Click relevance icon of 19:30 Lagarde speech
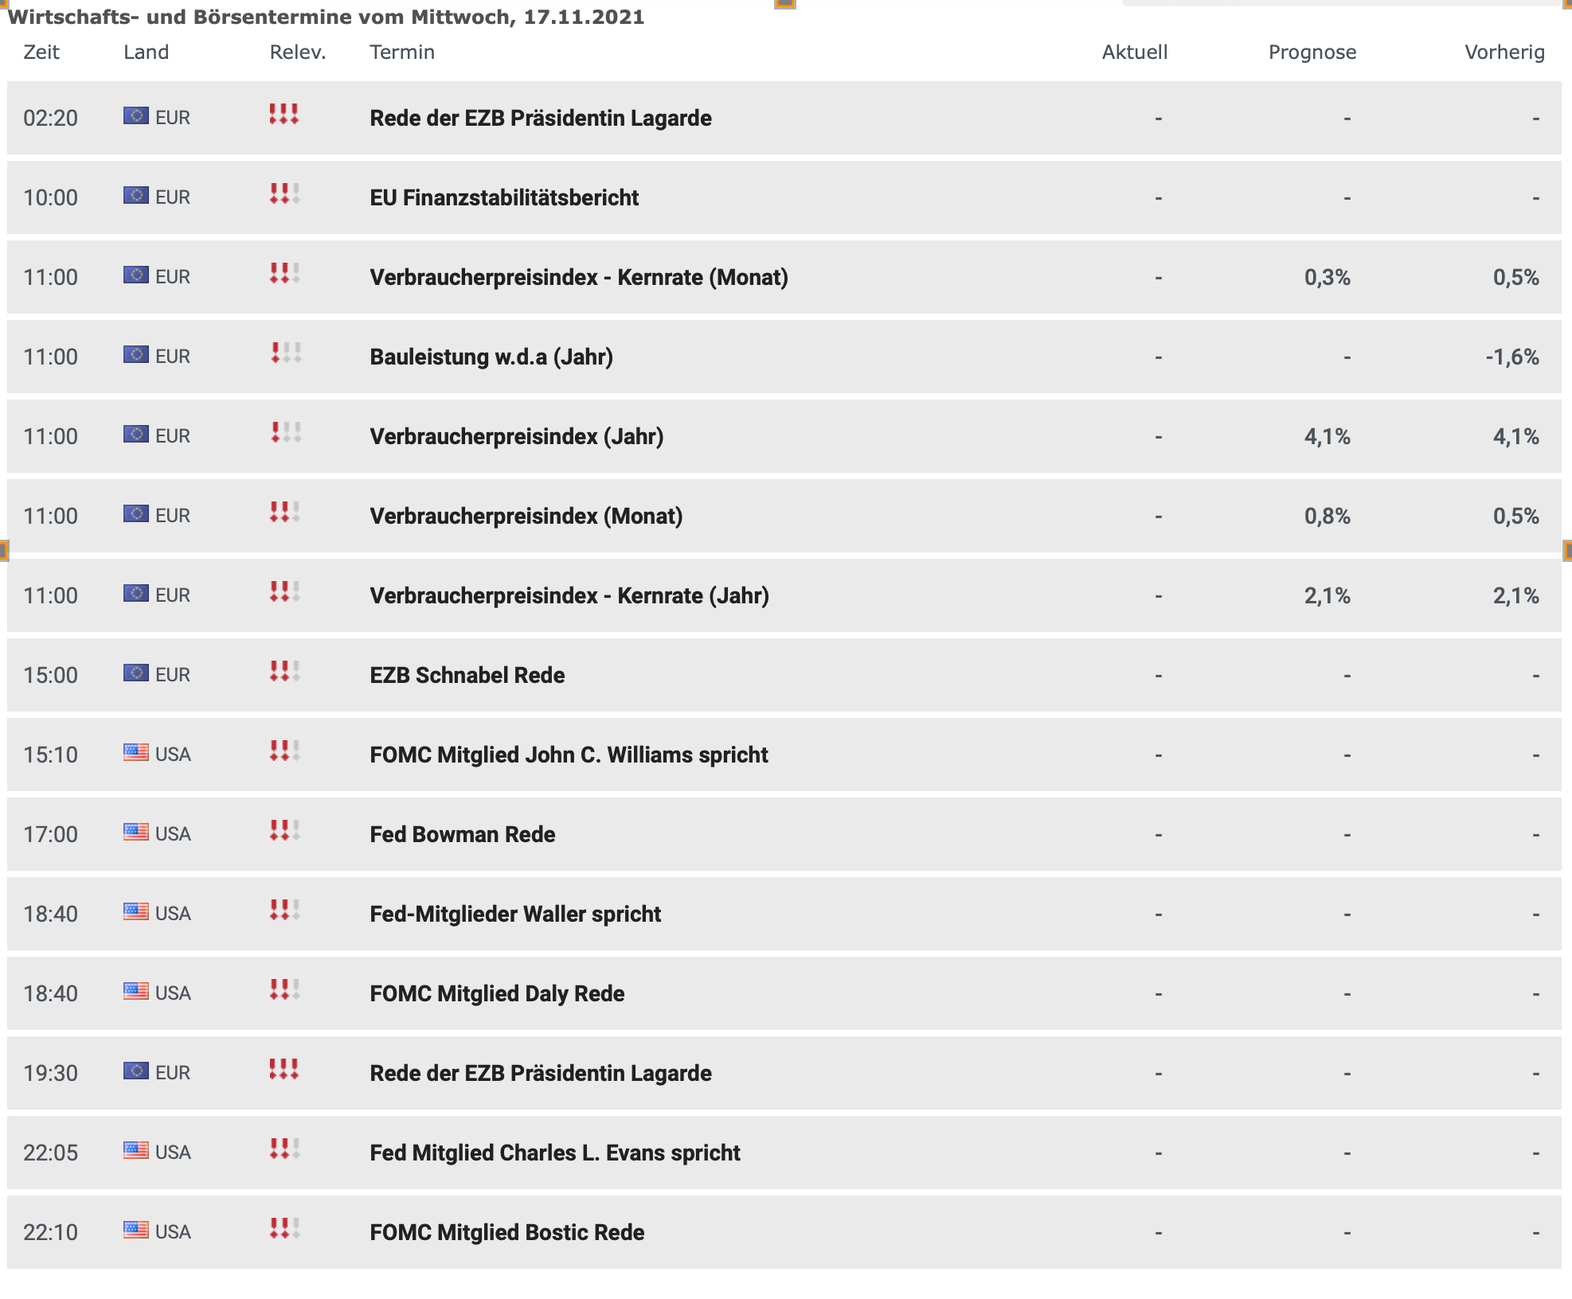 click(x=285, y=1070)
